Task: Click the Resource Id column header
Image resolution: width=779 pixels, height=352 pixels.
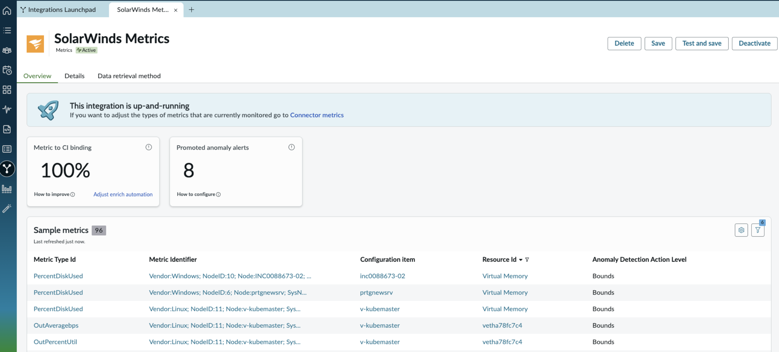Action: [x=499, y=260]
